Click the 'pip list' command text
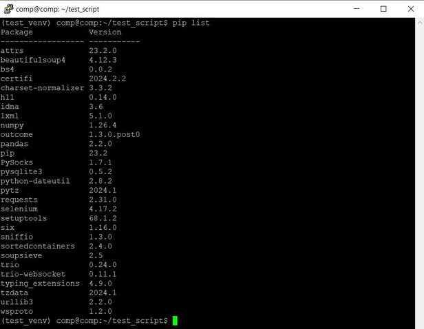Viewport: 424px width, 329px height. [191, 23]
